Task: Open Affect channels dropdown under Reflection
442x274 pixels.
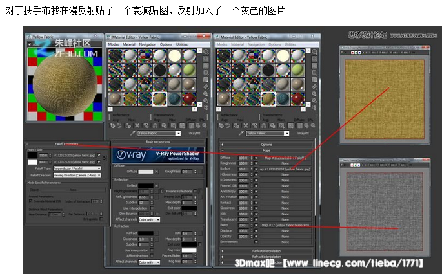Action: [x=149, y=219]
